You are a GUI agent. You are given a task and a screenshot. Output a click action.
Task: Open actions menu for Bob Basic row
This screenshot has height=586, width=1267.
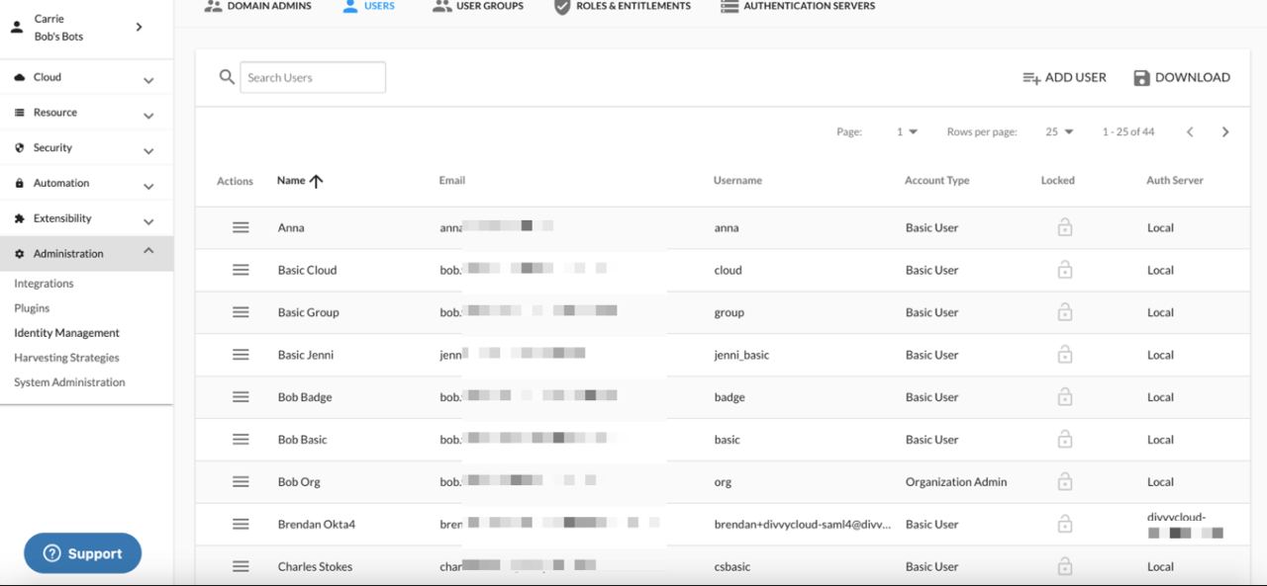coord(241,440)
